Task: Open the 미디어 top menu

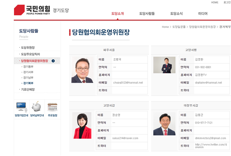Action: [203, 14]
